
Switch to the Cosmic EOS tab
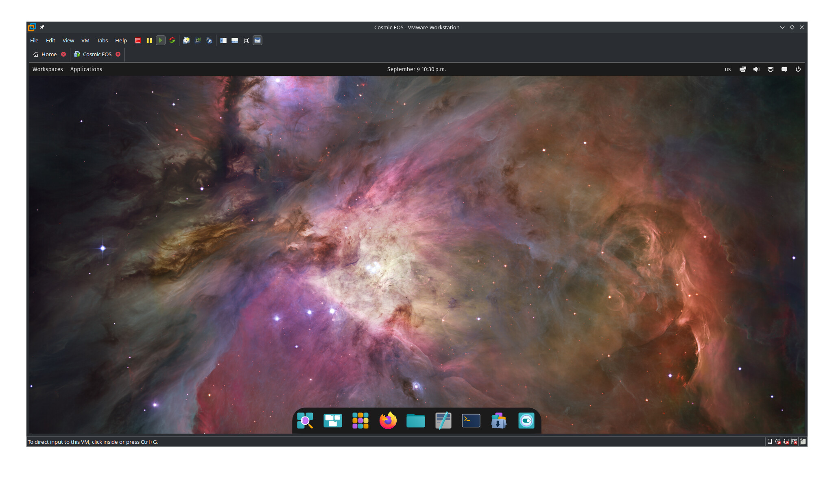[97, 54]
